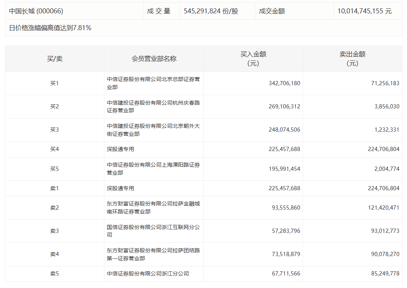407x288 pixels.
Task: Select turnover amount 10,014,745,155 元
Action: pyautogui.click(x=364, y=11)
